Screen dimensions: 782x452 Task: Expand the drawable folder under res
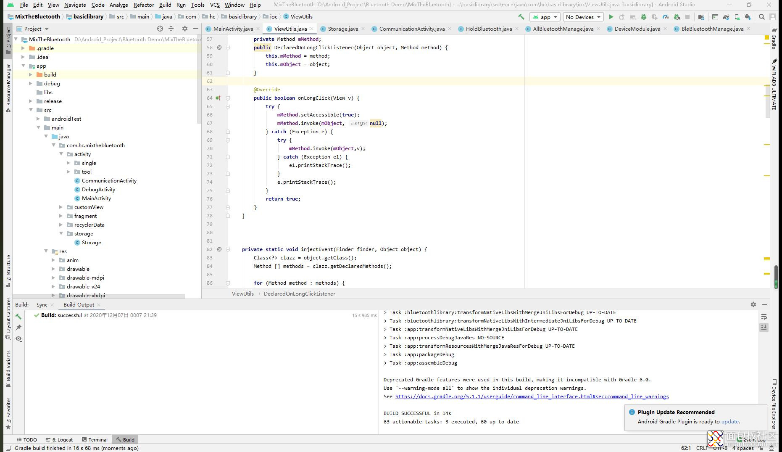pyautogui.click(x=54, y=269)
